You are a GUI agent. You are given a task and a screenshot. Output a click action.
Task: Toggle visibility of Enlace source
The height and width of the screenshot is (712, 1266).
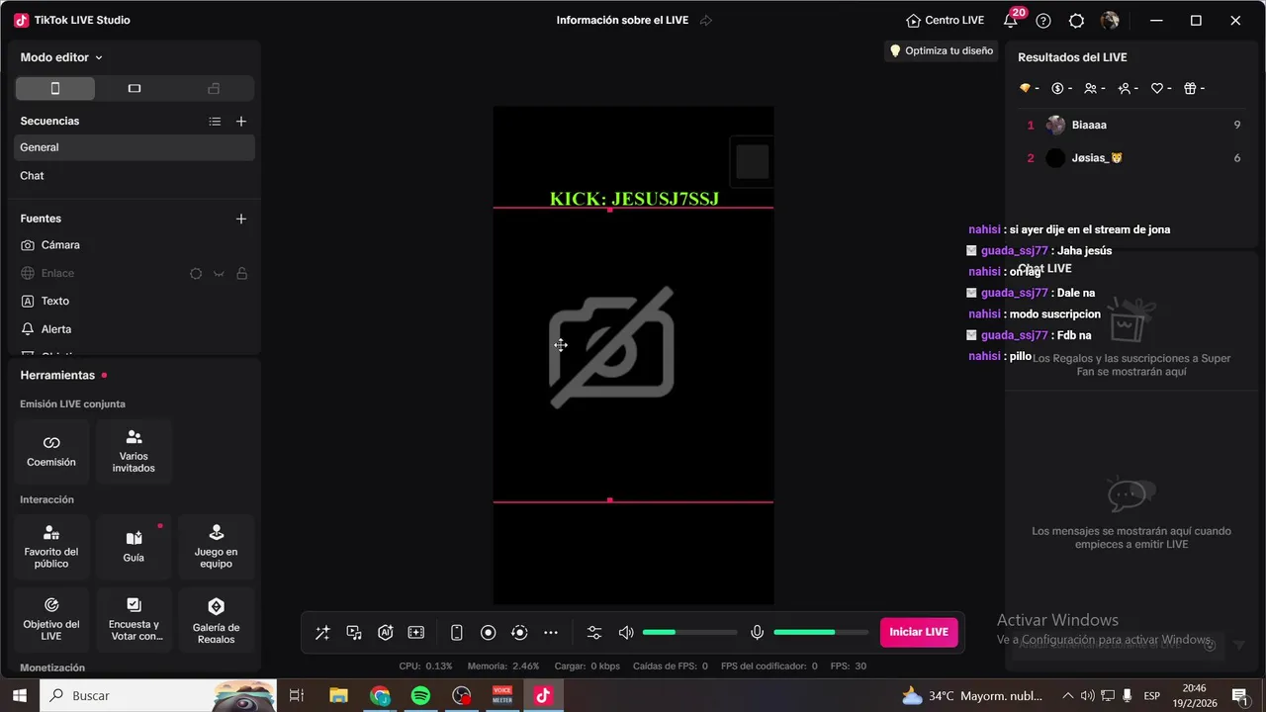tap(219, 274)
